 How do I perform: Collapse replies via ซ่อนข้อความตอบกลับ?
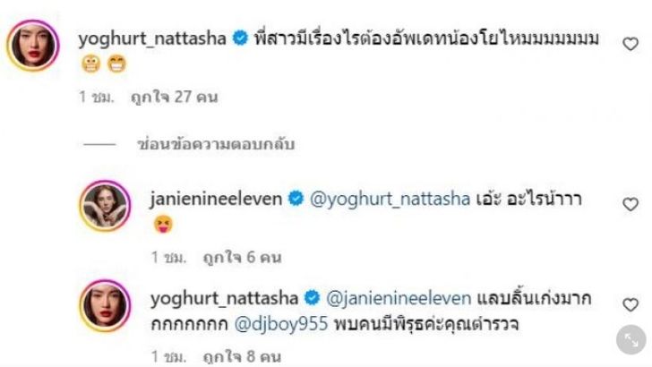pyautogui.click(x=216, y=144)
